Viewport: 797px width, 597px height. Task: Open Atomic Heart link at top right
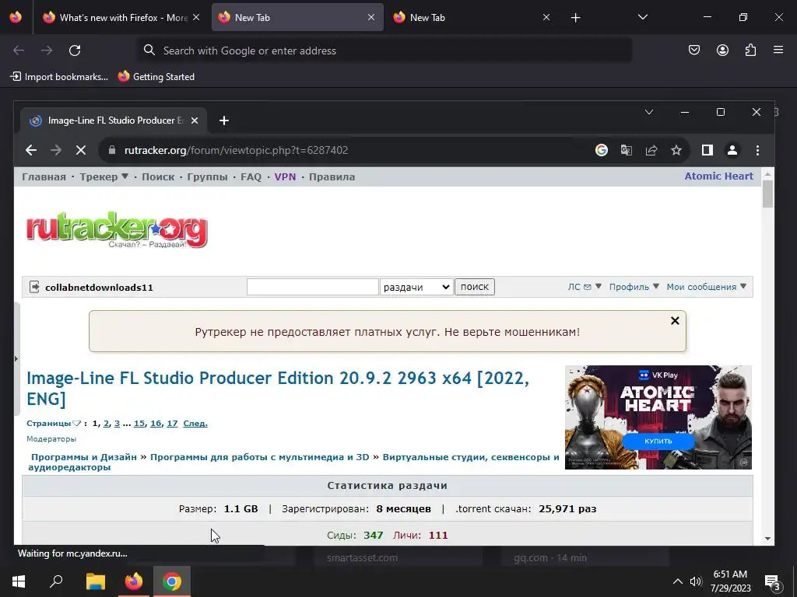click(718, 176)
